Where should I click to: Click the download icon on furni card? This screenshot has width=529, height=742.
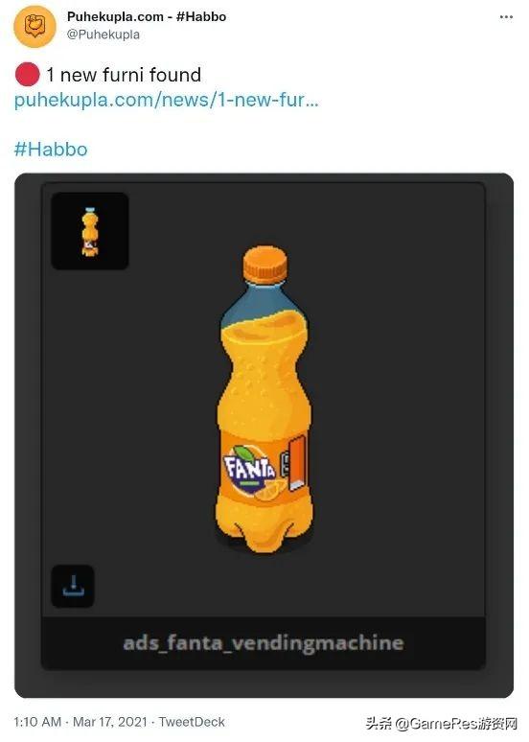click(73, 586)
